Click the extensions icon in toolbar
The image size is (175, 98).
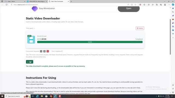pyautogui.click(x=144, y=5)
